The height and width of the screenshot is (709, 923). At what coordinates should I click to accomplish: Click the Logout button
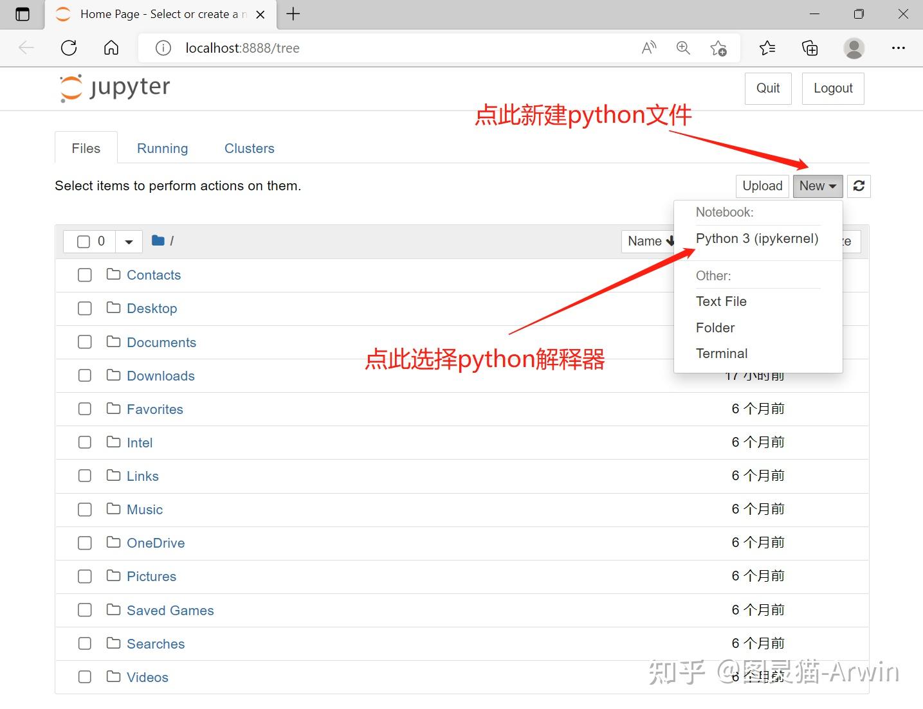tap(832, 88)
